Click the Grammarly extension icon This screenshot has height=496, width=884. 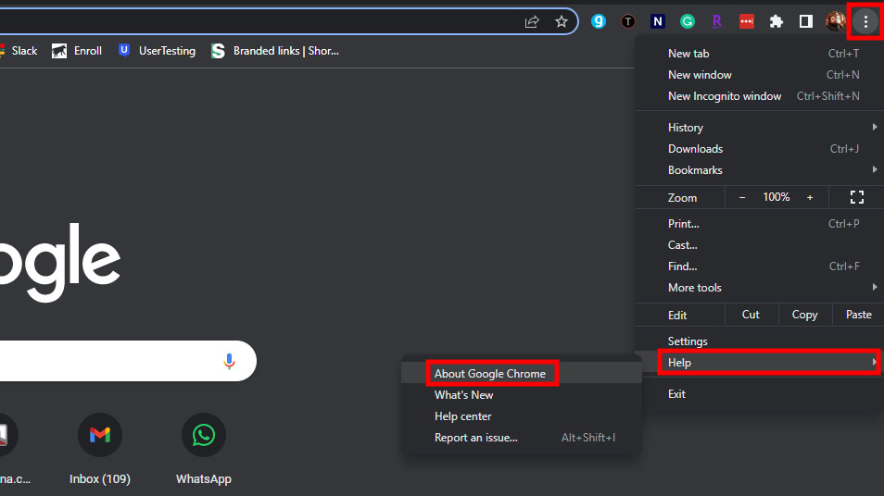pos(688,21)
